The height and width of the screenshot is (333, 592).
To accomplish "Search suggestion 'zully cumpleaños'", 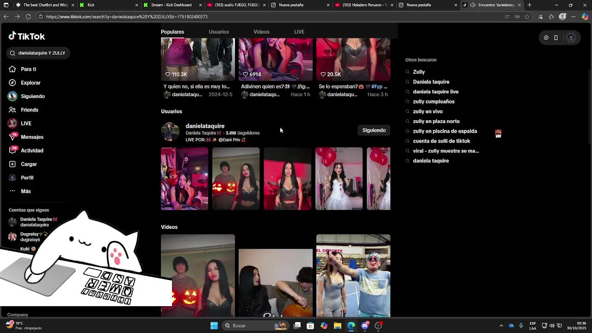I will click(x=434, y=102).
